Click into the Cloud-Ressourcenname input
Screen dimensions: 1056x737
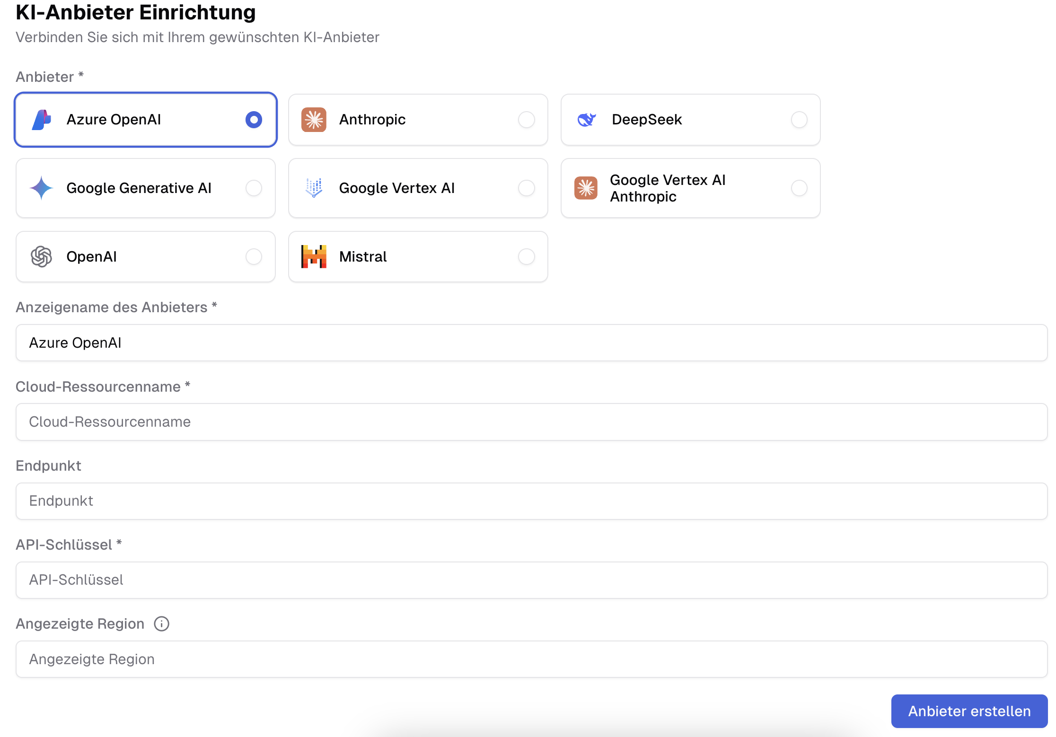coord(531,421)
